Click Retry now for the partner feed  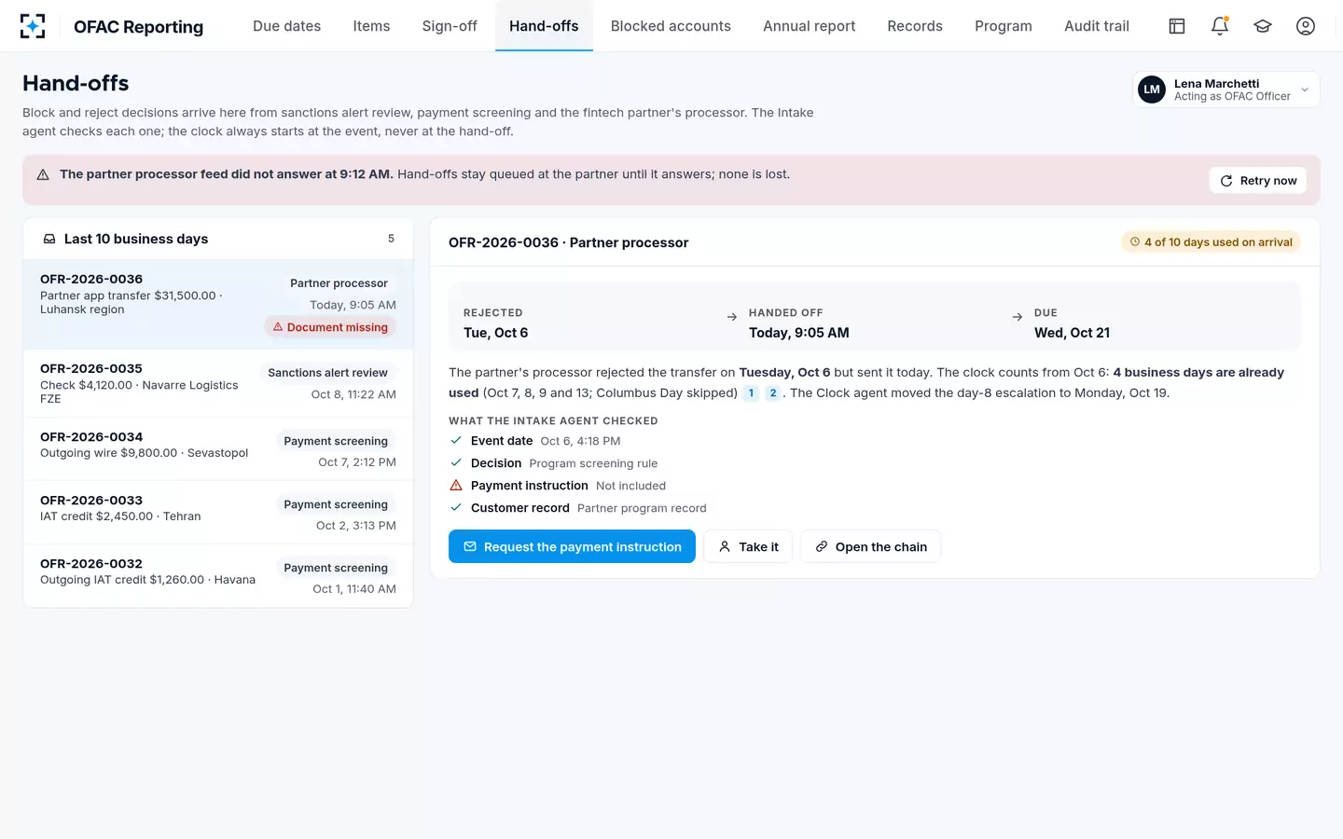coord(1258,181)
